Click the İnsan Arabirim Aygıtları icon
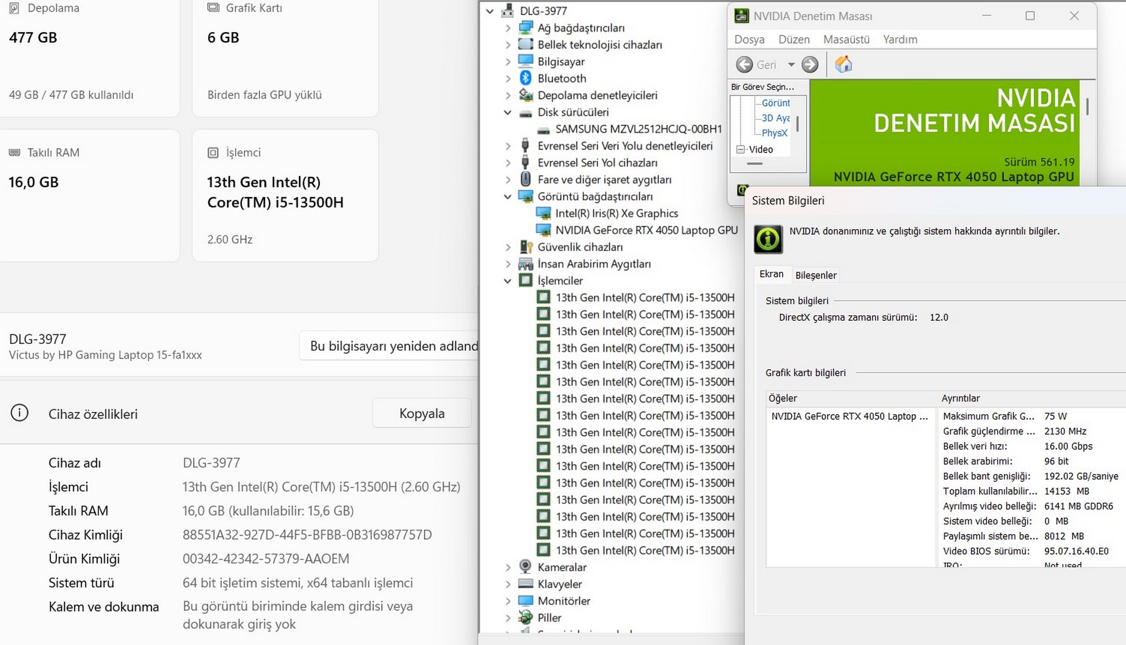The width and height of the screenshot is (1126, 645). tap(525, 263)
